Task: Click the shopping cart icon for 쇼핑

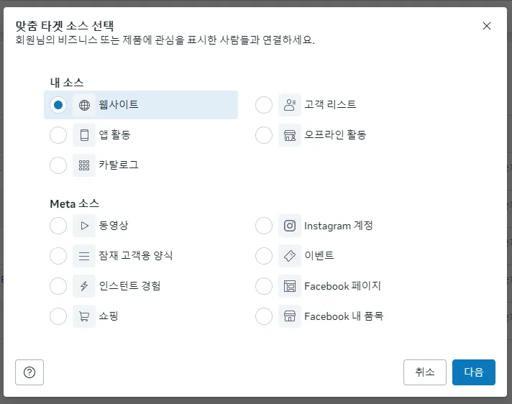Action: coord(84,316)
